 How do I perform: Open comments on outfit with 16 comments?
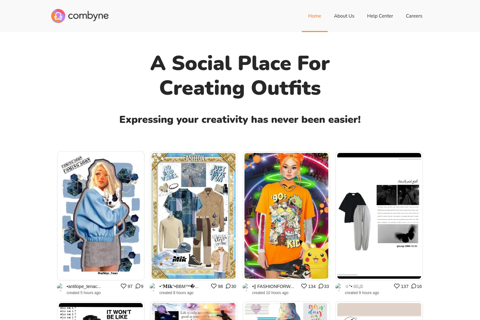[x=414, y=286]
